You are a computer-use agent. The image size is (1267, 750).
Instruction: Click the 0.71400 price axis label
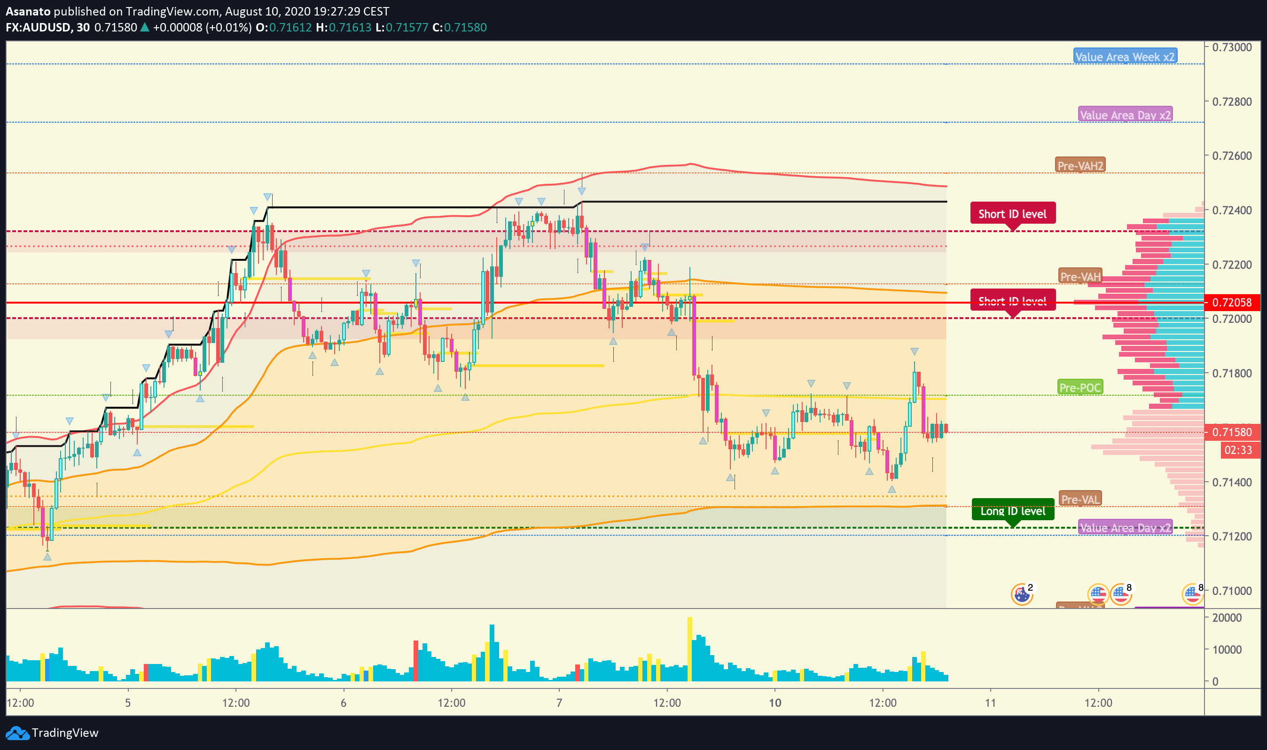point(1232,482)
